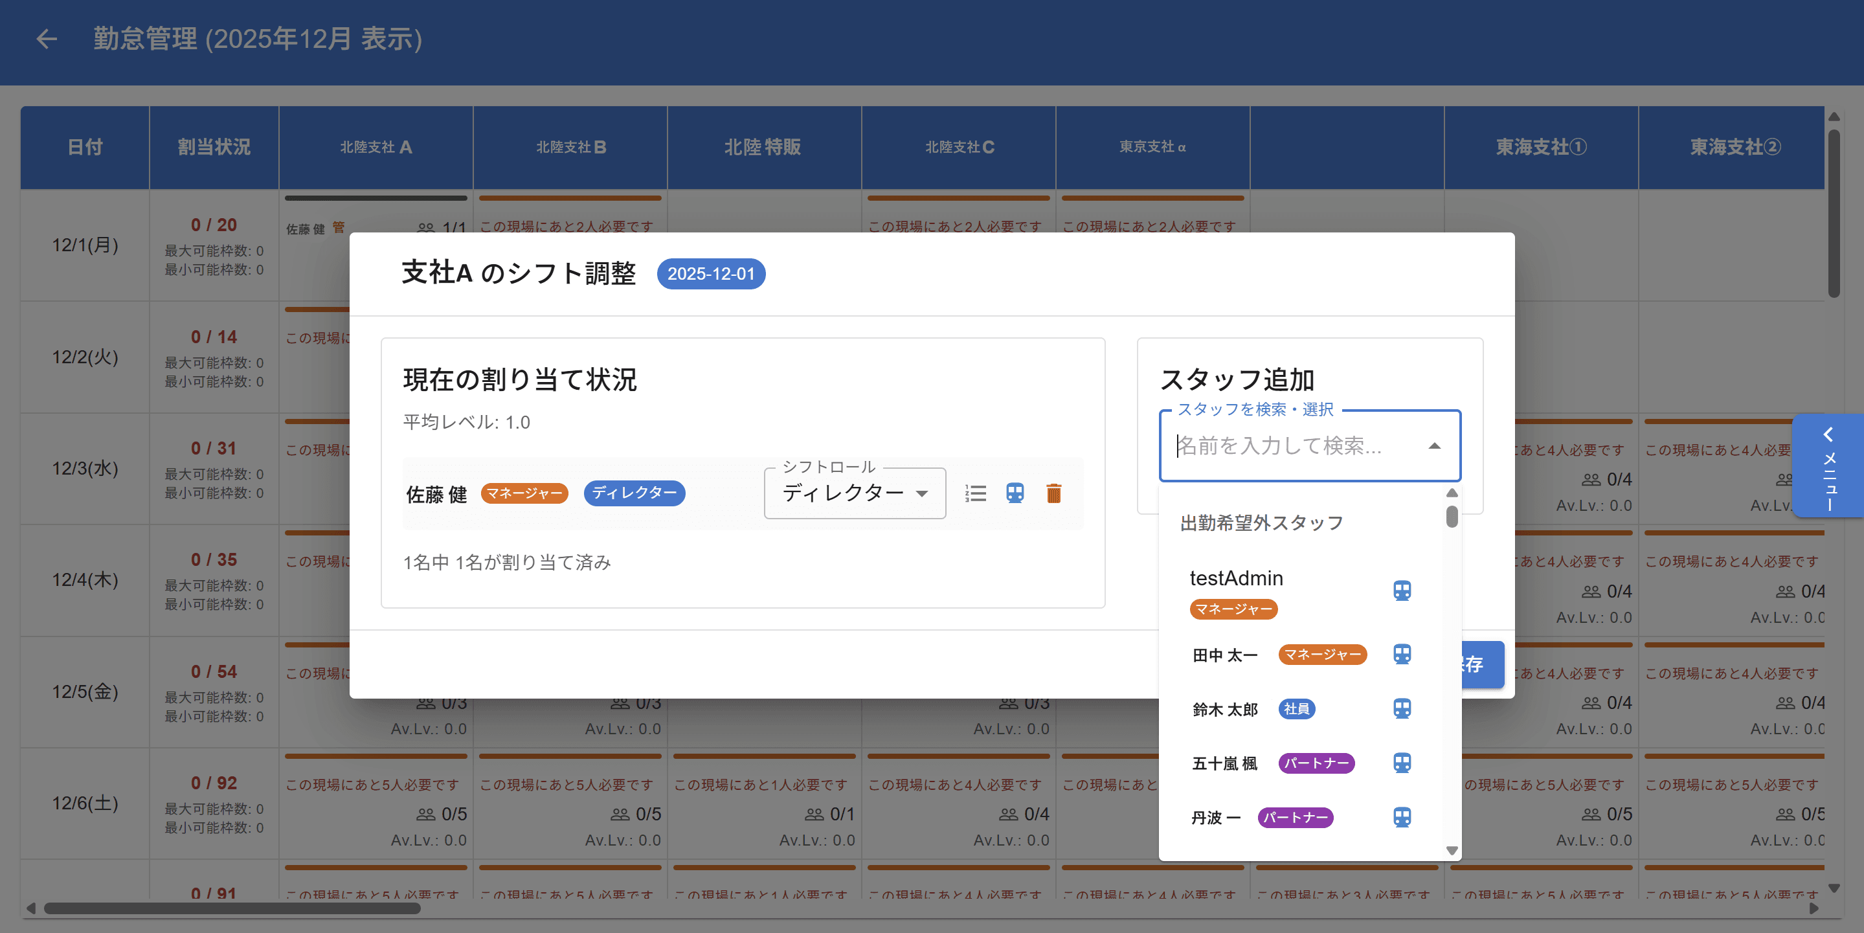This screenshot has height=933, width=1864.
Task: Click the train icon beside 五十嵐 楓
Action: point(1402,763)
